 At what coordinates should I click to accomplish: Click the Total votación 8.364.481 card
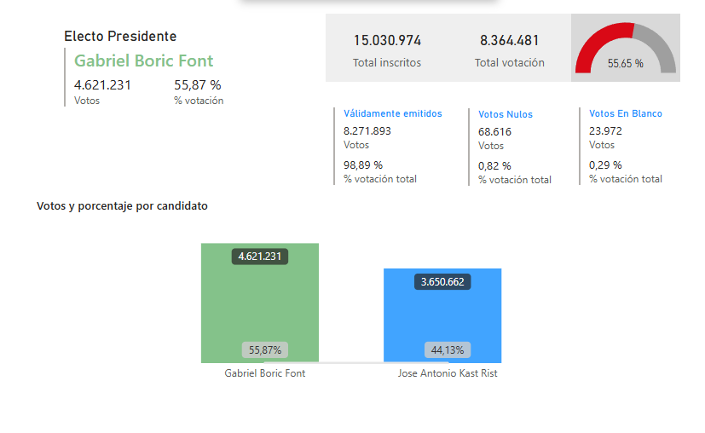click(x=509, y=49)
